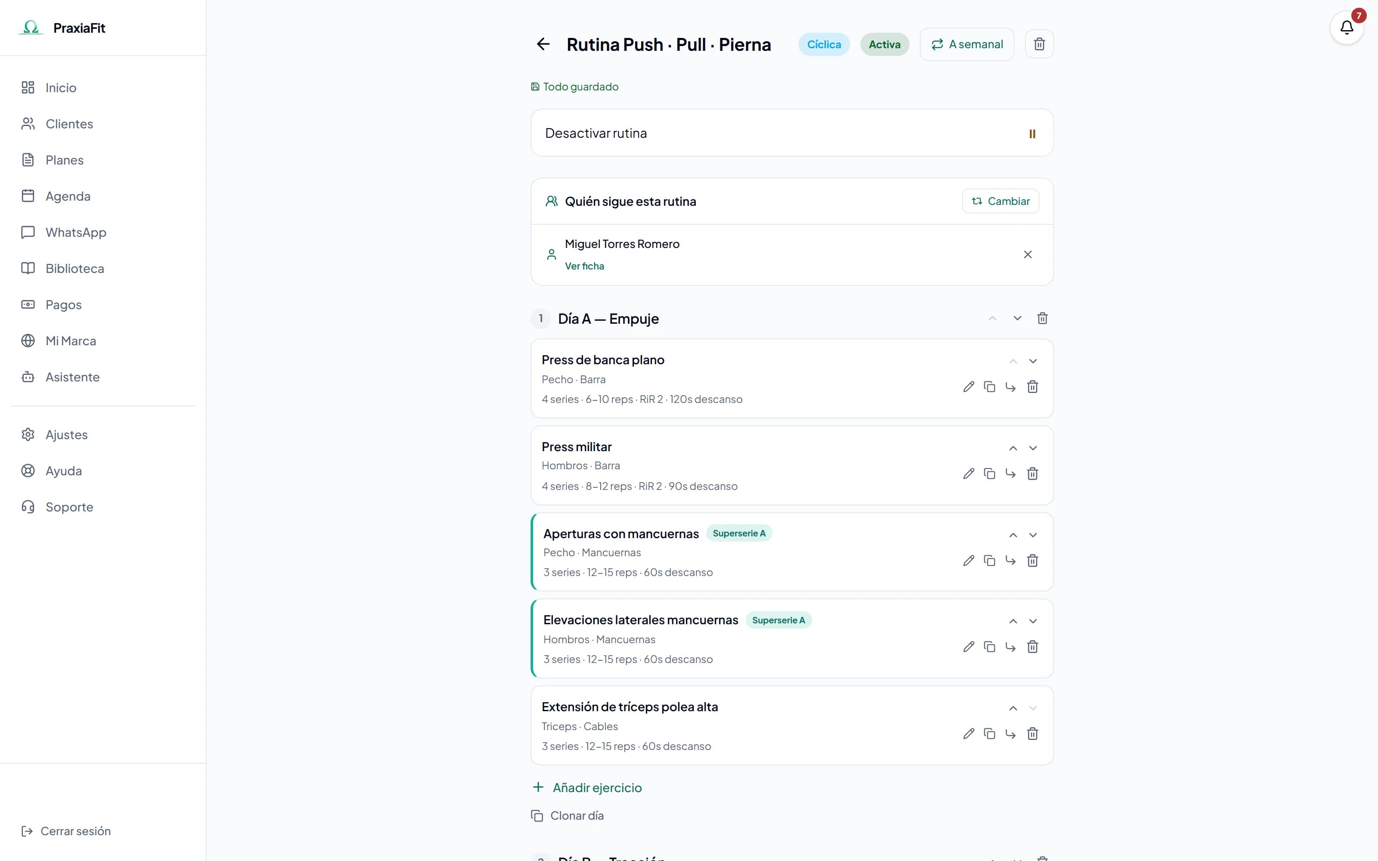Click the Cíclica badge
Screen dimensions: 1378x861
[823, 44]
